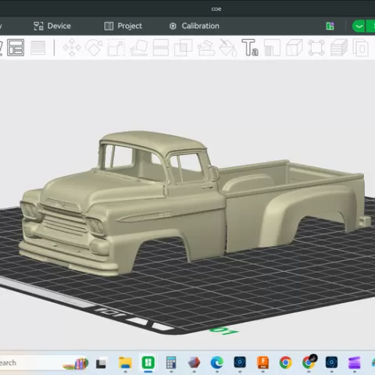Click the red polyhedron taskbar app

coord(194,362)
